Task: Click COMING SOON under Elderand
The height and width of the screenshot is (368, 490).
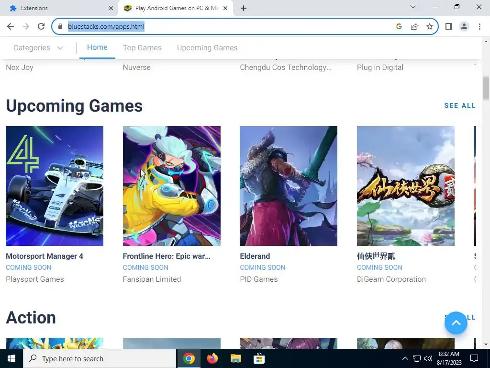Action: 263,267
